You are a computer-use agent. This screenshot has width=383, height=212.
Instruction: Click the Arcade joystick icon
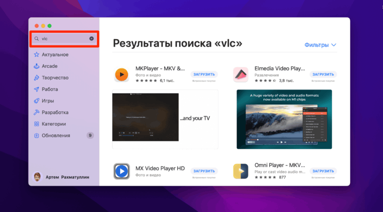[36, 66]
